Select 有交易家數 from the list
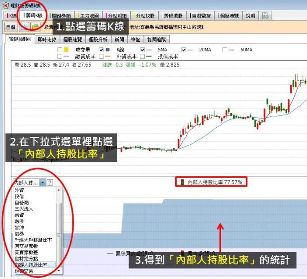This screenshot has width=307, height=279. [26, 246]
